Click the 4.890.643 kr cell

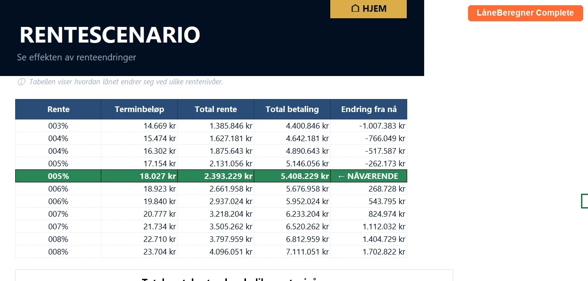(292, 151)
